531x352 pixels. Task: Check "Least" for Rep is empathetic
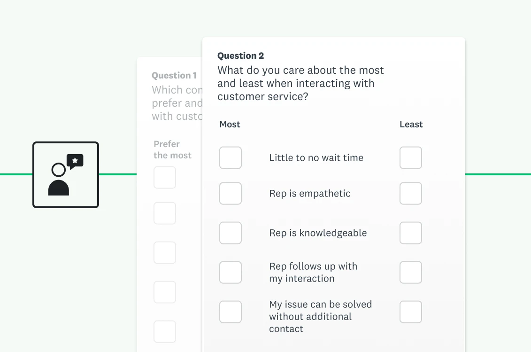[411, 193]
